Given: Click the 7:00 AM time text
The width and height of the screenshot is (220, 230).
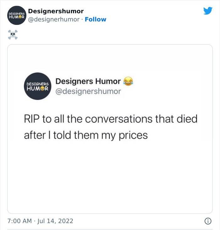Looking at the screenshot, I should [x=19, y=221].
